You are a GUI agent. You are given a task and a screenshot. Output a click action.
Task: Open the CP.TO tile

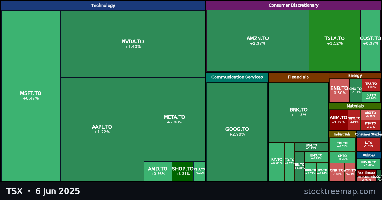[343, 157]
